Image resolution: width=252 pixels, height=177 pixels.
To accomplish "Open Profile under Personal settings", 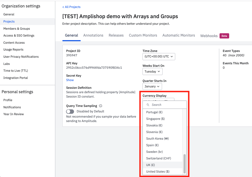I will coord(8,100).
